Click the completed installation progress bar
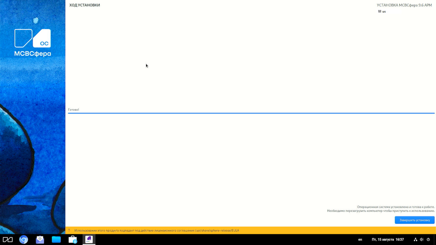436x245 pixels. (x=251, y=113)
